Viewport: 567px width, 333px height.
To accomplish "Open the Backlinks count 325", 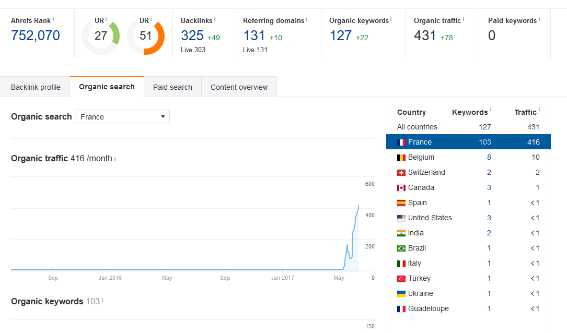I will click(x=192, y=35).
